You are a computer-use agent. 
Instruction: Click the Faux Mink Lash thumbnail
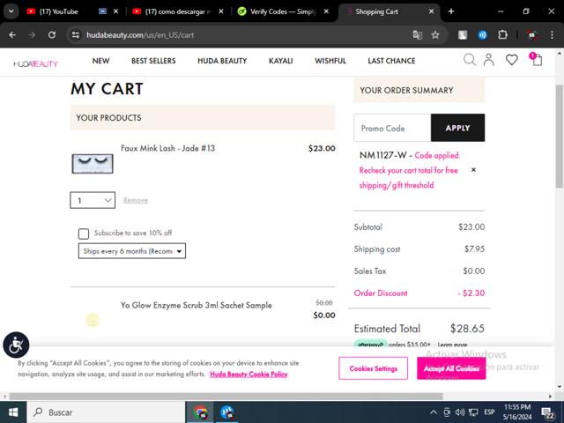(x=93, y=164)
